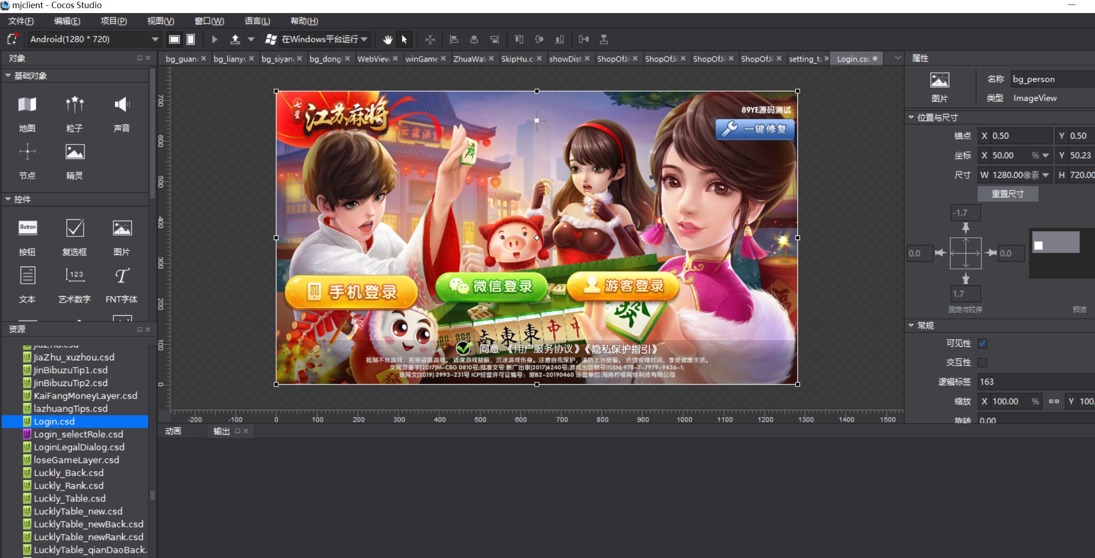The height and width of the screenshot is (558, 1095).
Task: Switch to portrait orientation toggle
Action: [x=191, y=40]
